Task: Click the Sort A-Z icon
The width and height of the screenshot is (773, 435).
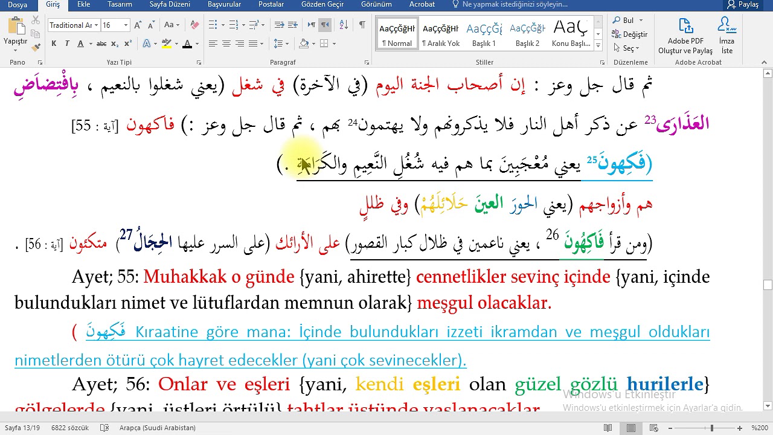Action: click(344, 25)
